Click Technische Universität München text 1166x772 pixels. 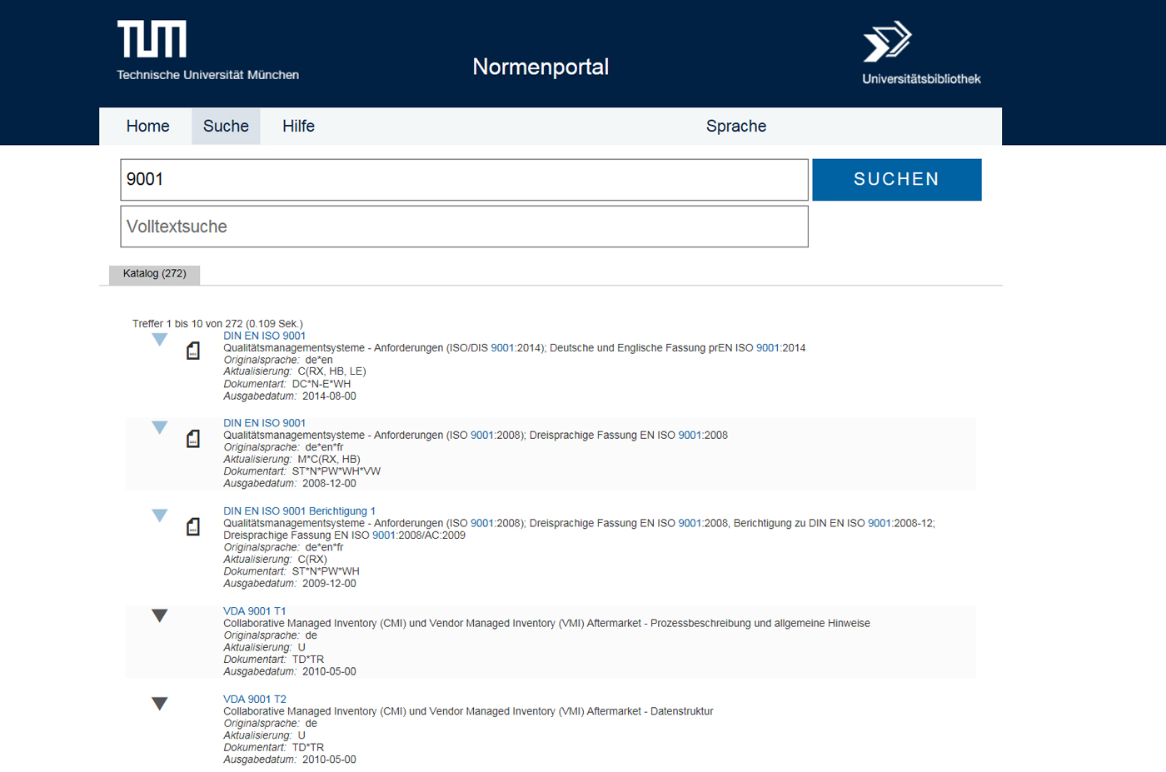click(x=207, y=75)
